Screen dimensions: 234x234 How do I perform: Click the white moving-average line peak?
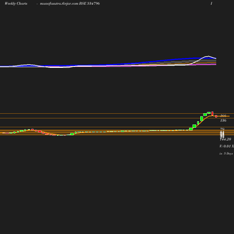(208, 56)
